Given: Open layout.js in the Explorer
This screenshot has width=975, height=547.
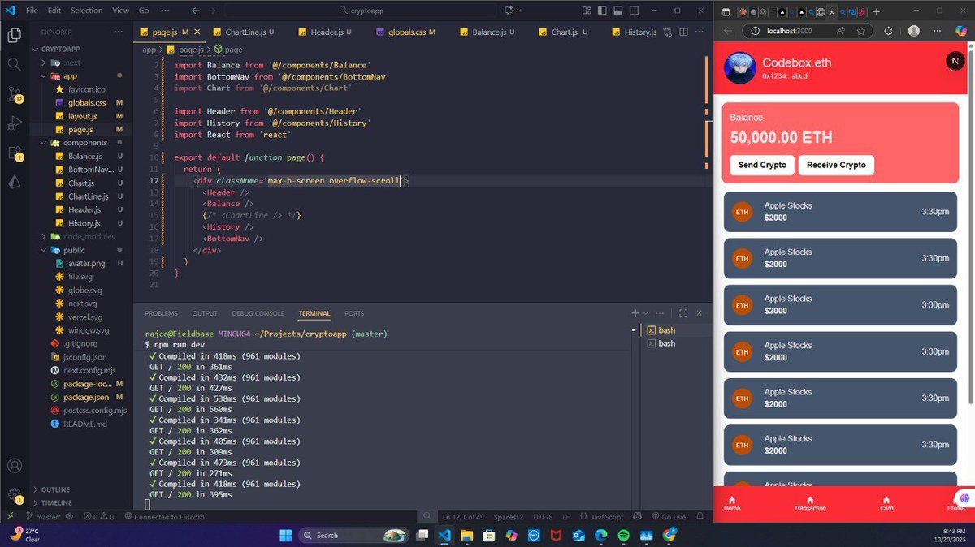Looking at the screenshot, I should coord(82,116).
